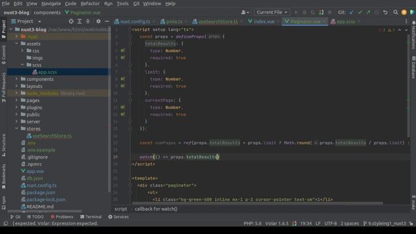Click the Git branch 9.styleing1_nuxt3 widget

pyautogui.click(x=385, y=224)
